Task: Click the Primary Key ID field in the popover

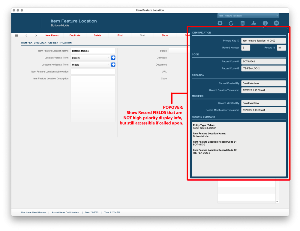Action: click(x=263, y=40)
